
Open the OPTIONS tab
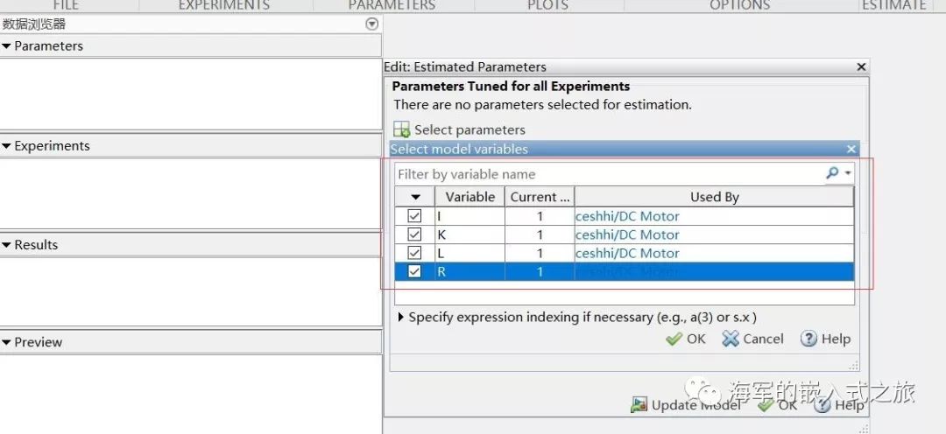coord(739,5)
